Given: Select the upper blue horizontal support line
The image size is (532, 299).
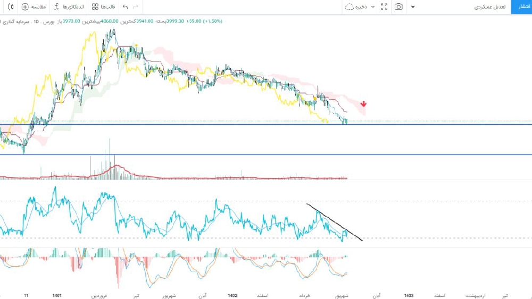Looking at the screenshot, I should click(266, 124).
